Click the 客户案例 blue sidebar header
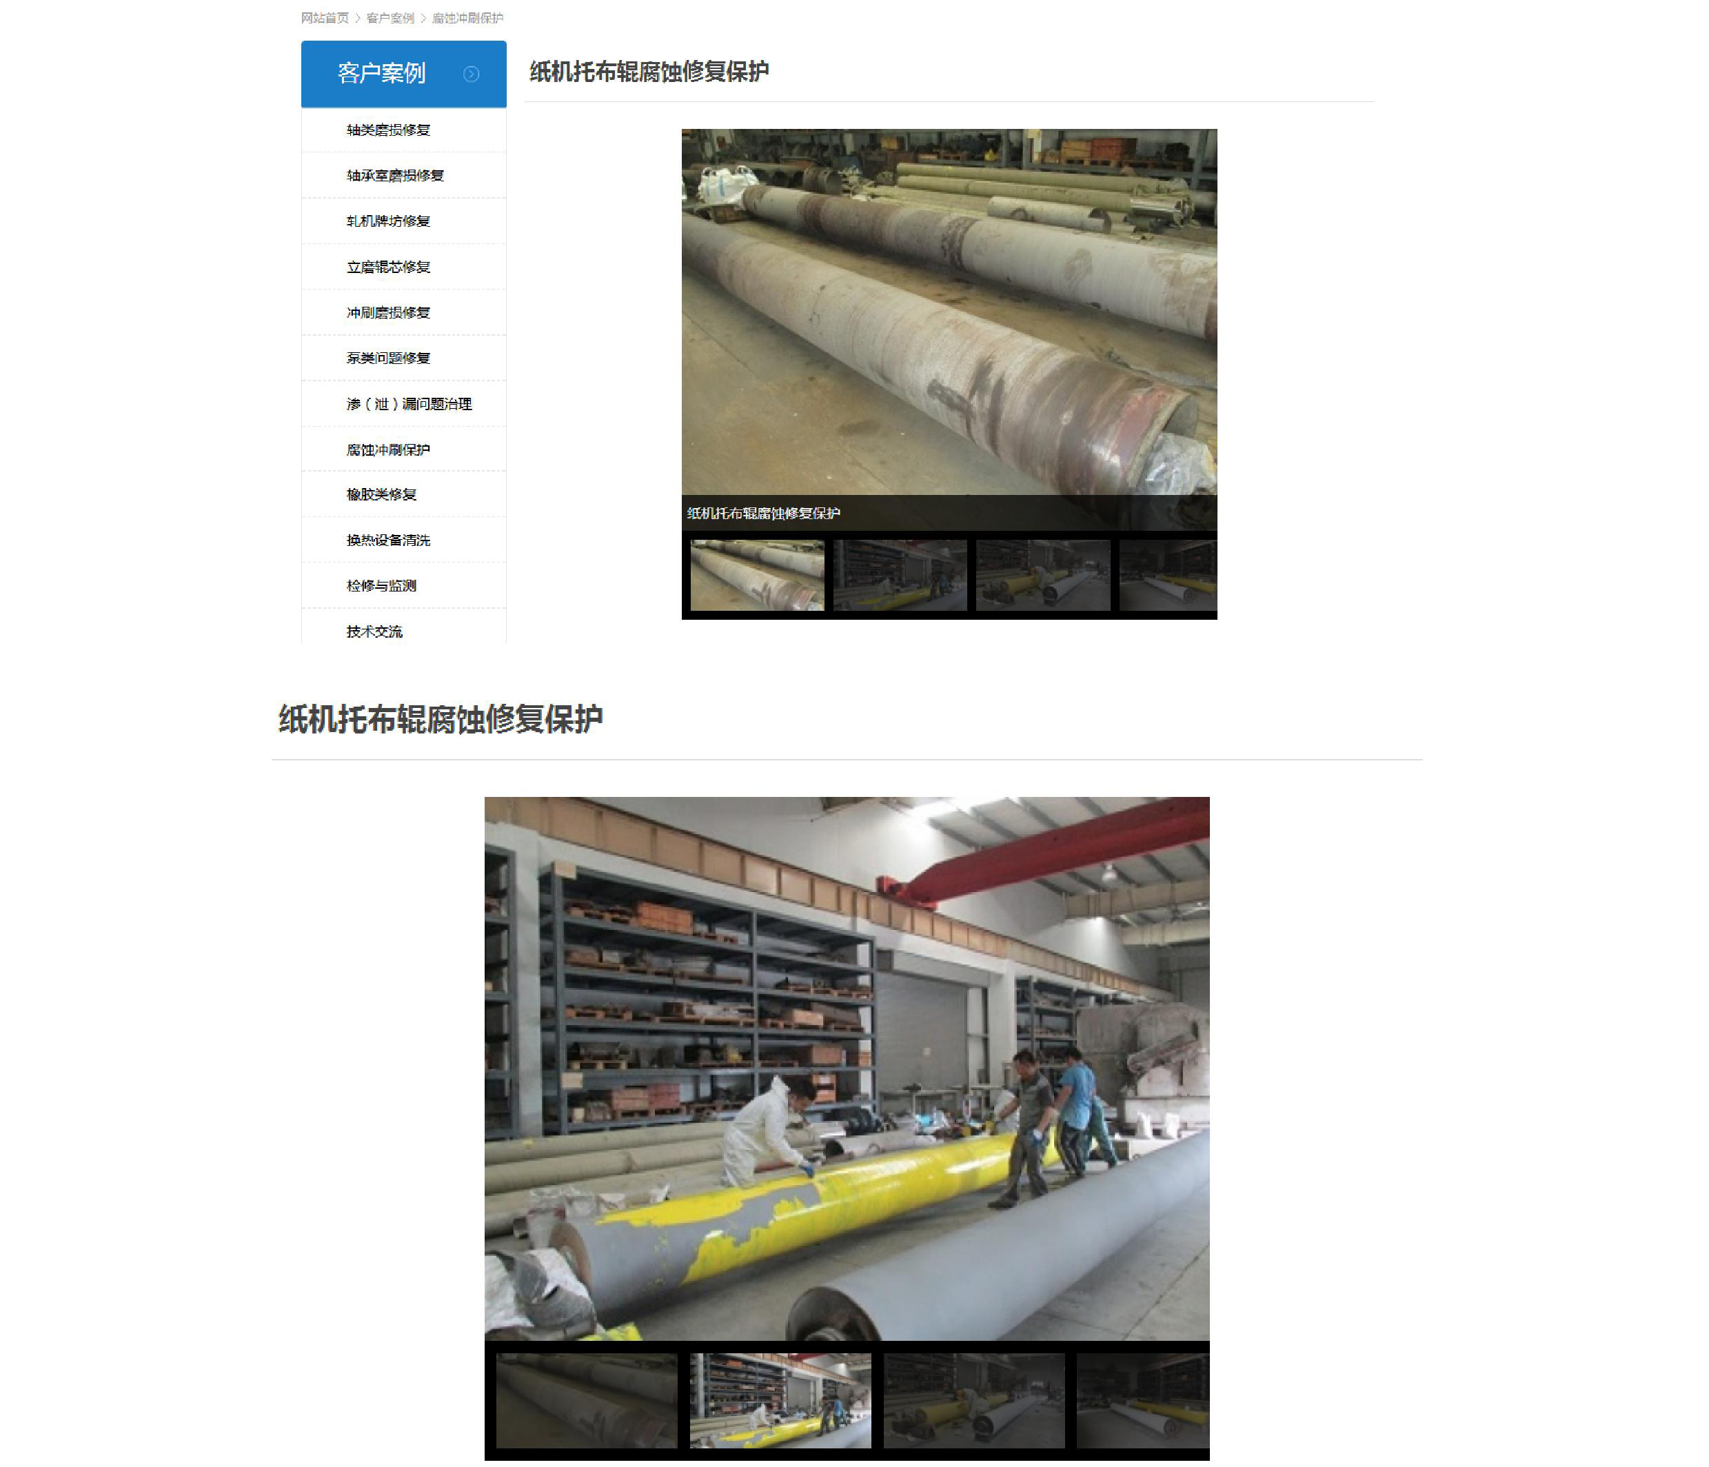 403,74
